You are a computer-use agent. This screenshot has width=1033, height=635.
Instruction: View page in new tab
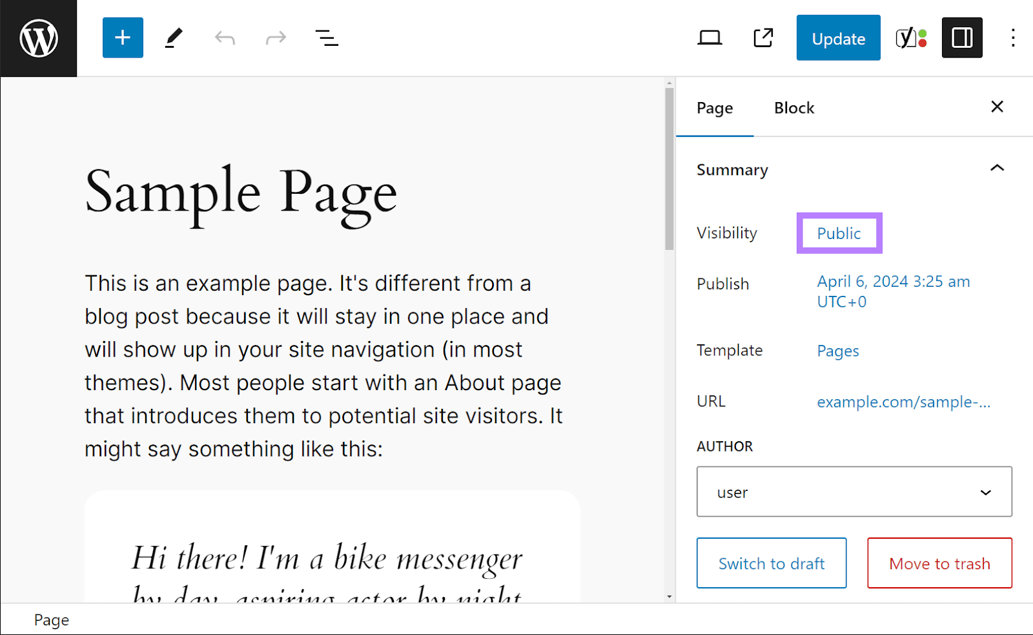763,37
